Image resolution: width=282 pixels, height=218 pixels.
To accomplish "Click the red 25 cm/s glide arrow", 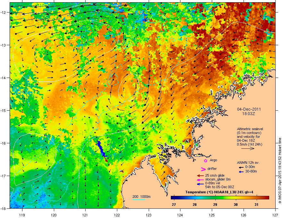I will tap(200, 176).
